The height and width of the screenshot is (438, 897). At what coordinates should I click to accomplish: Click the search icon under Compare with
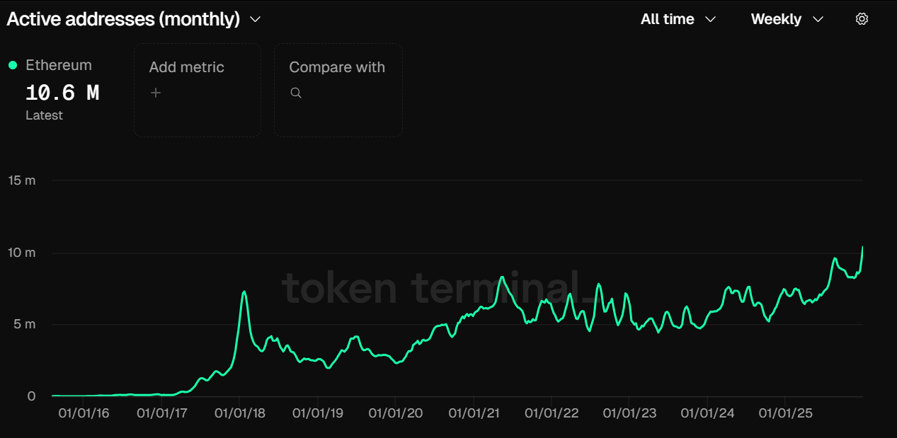pyautogui.click(x=296, y=93)
